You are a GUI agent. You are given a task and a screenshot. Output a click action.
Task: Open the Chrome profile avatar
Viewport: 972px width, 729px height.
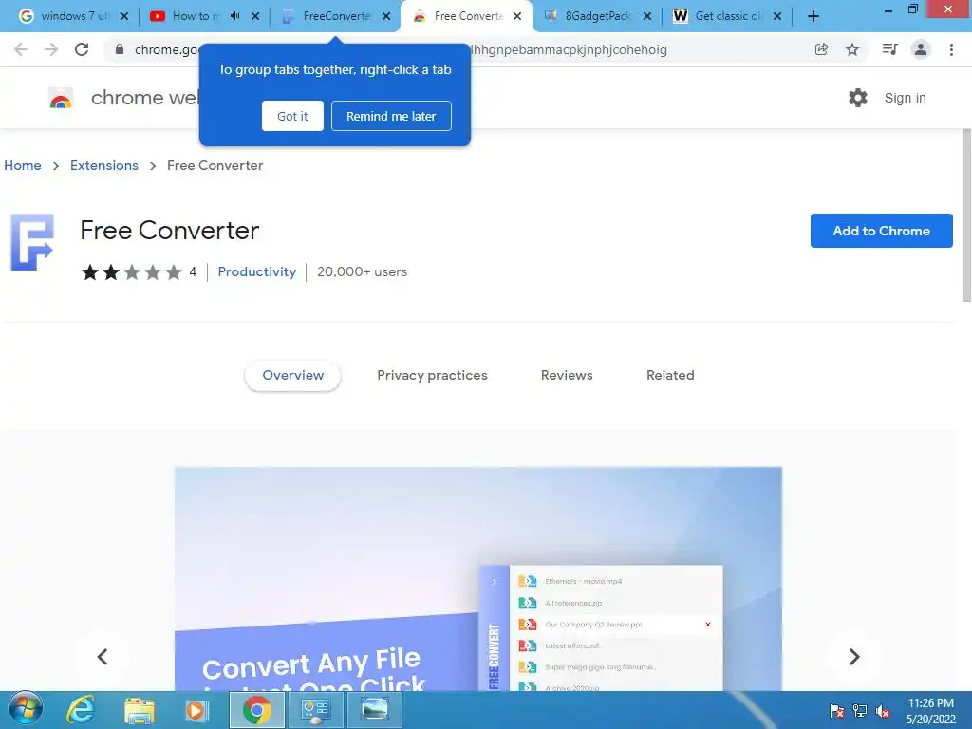click(921, 49)
